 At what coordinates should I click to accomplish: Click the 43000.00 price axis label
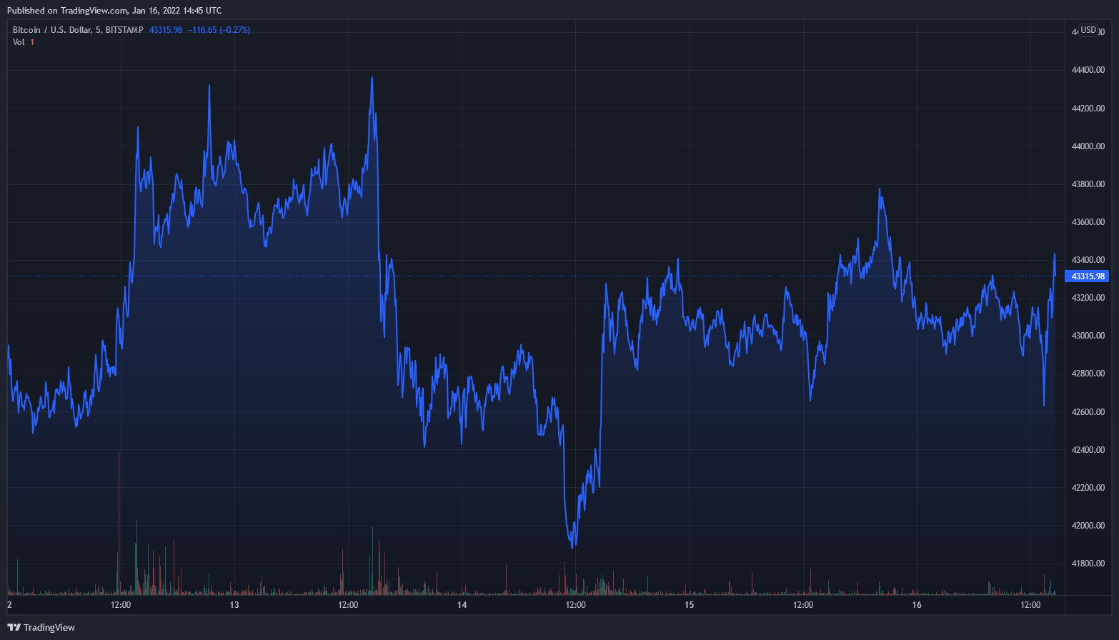tap(1088, 336)
